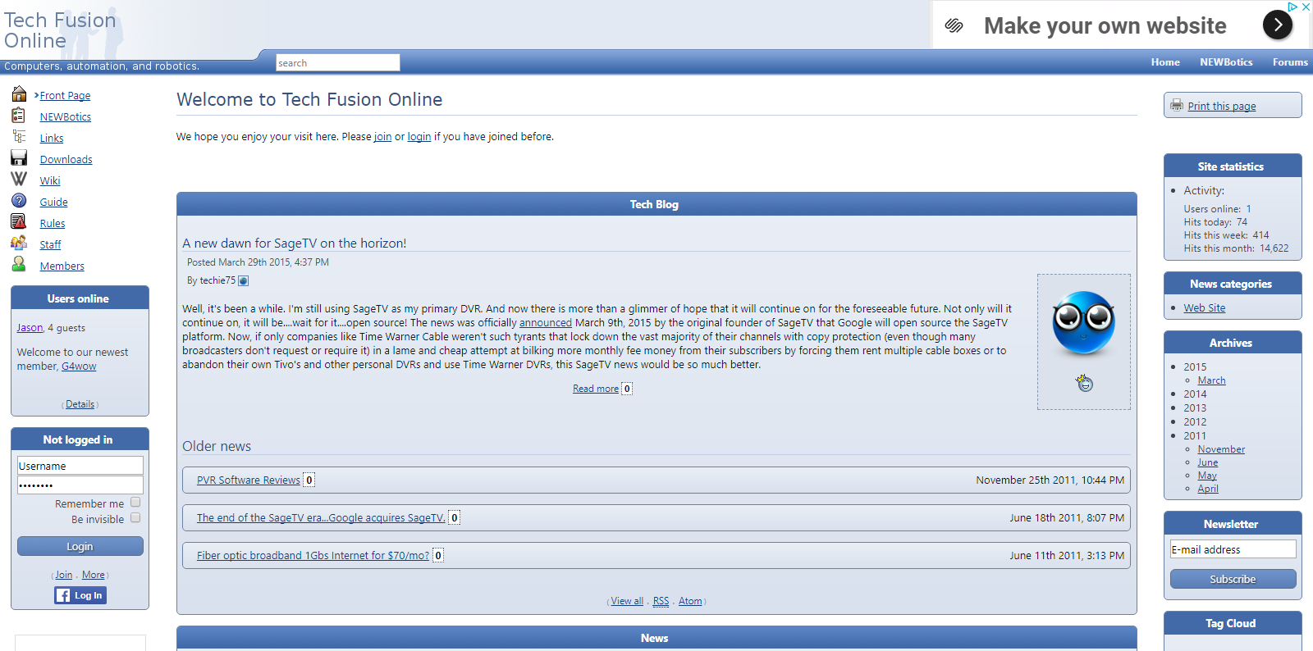
Task: Click the Wiki W icon
Action: click(x=19, y=180)
